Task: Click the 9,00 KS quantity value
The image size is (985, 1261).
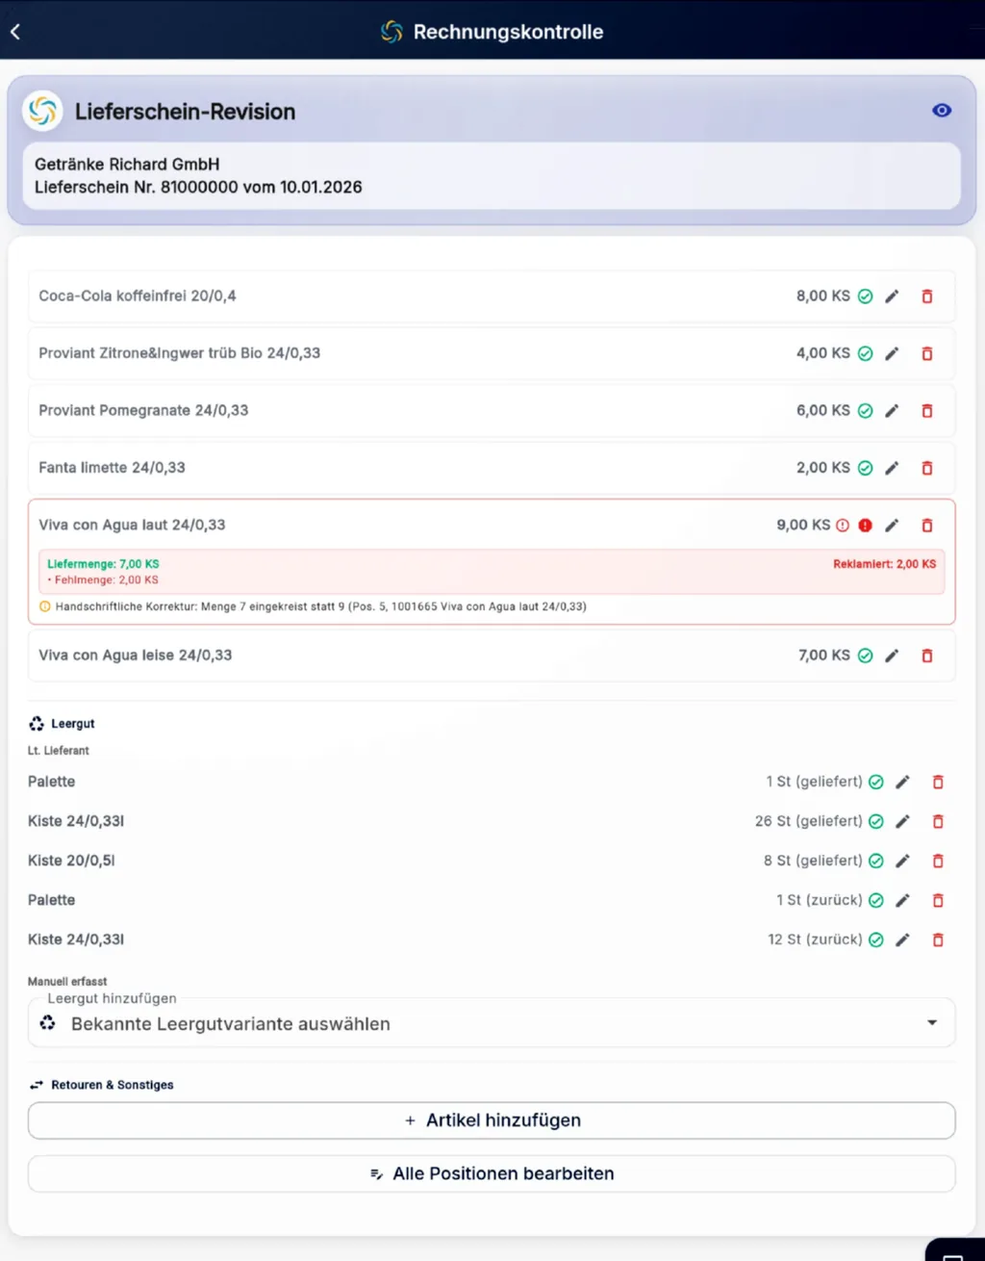Action: tap(803, 526)
